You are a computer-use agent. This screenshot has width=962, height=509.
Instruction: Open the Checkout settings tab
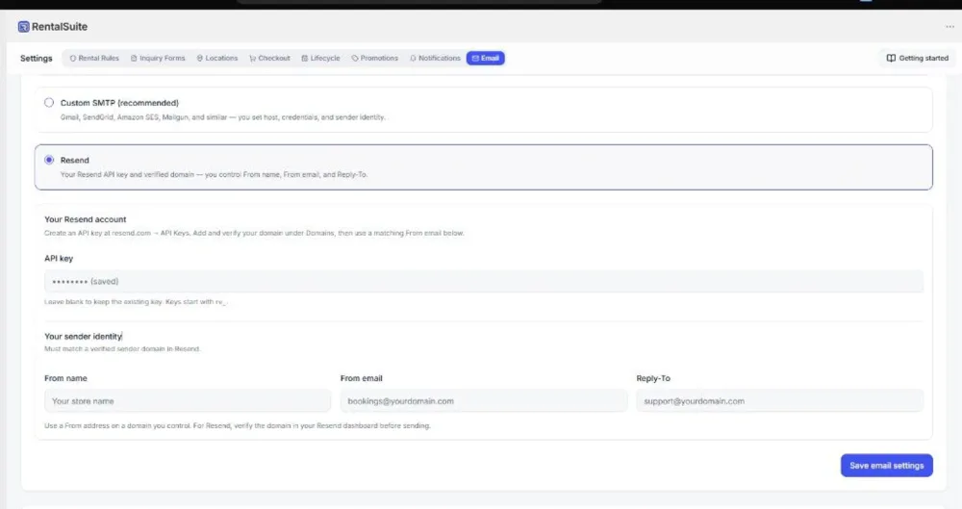coord(269,59)
